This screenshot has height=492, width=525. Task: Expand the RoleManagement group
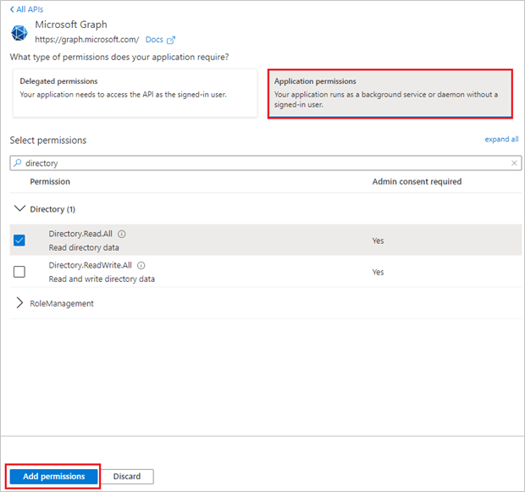pyautogui.click(x=19, y=303)
